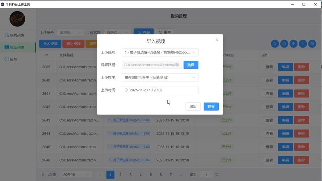This screenshot has height=181, width=322.
Task: Click file path cell of row 2643
Action: tap(79, 120)
